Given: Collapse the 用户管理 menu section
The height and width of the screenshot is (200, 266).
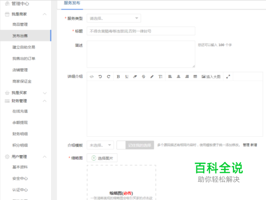Looking at the screenshot, I should coord(45,157).
